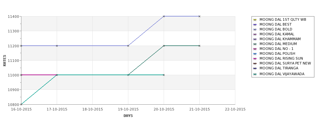Click the MOONG DAL 1ST QLTY WB legend marker
The image size is (316, 139).
click(255, 20)
